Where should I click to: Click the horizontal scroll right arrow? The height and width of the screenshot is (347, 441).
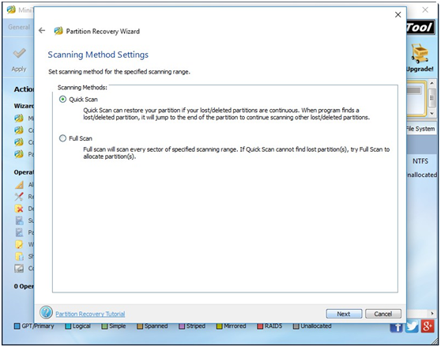pyautogui.click(x=432, y=313)
